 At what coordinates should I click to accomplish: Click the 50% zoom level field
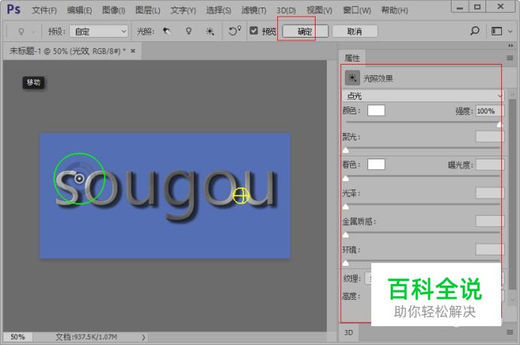[x=18, y=337]
